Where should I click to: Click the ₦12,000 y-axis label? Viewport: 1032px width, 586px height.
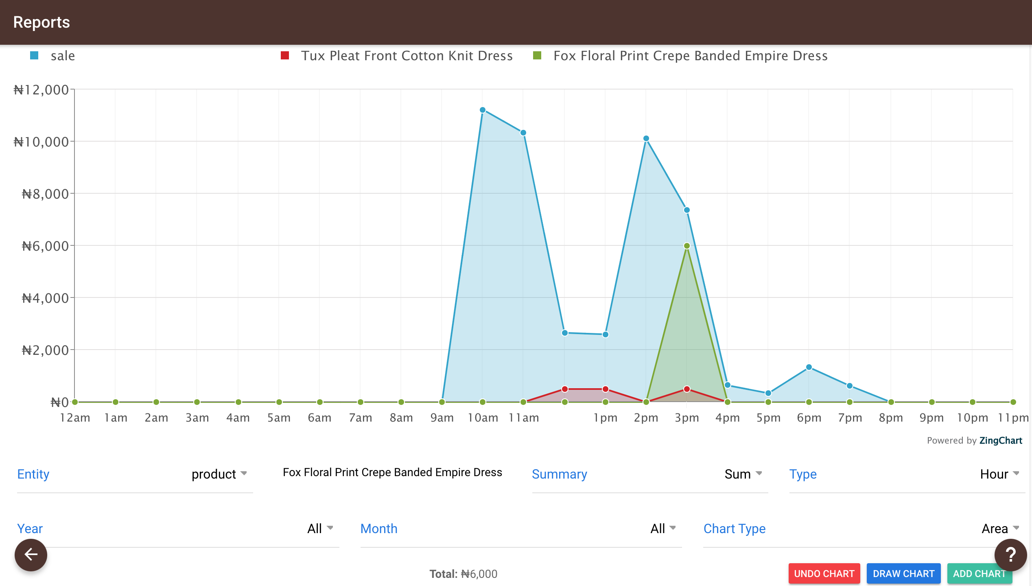(x=41, y=90)
